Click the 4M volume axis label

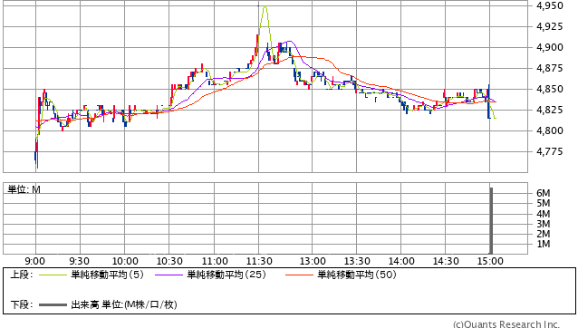pos(544,214)
